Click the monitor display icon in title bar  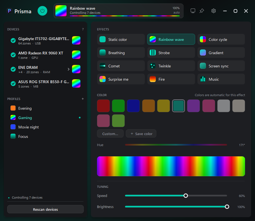[193, 11]
